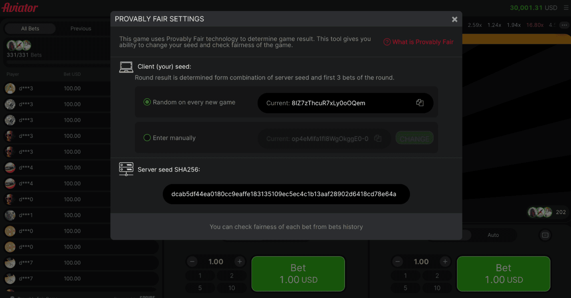Increase the right bet amount with plus
This screenshot has height=298, width=571.
click(x=445, y=262)
